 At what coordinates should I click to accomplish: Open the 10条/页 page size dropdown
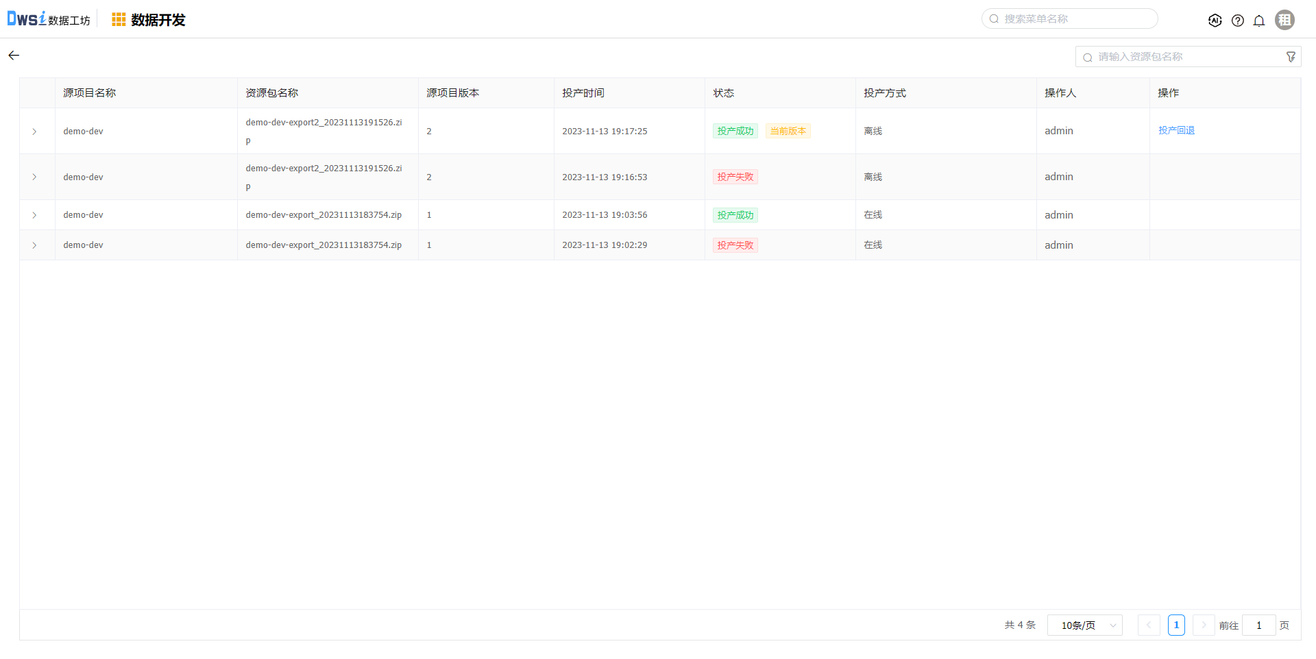[1084, 625]
